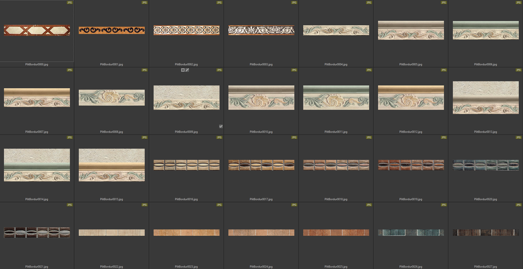Toggle the checkbox on PlitBordur0009 tile
The width and height of the screenshot is (523, 269).
click(x=221, y=126)
